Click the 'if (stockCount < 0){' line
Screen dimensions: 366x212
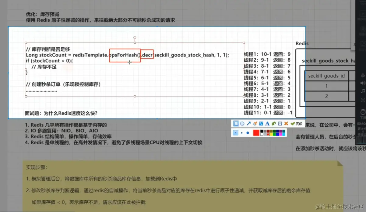tap(50, 61)
